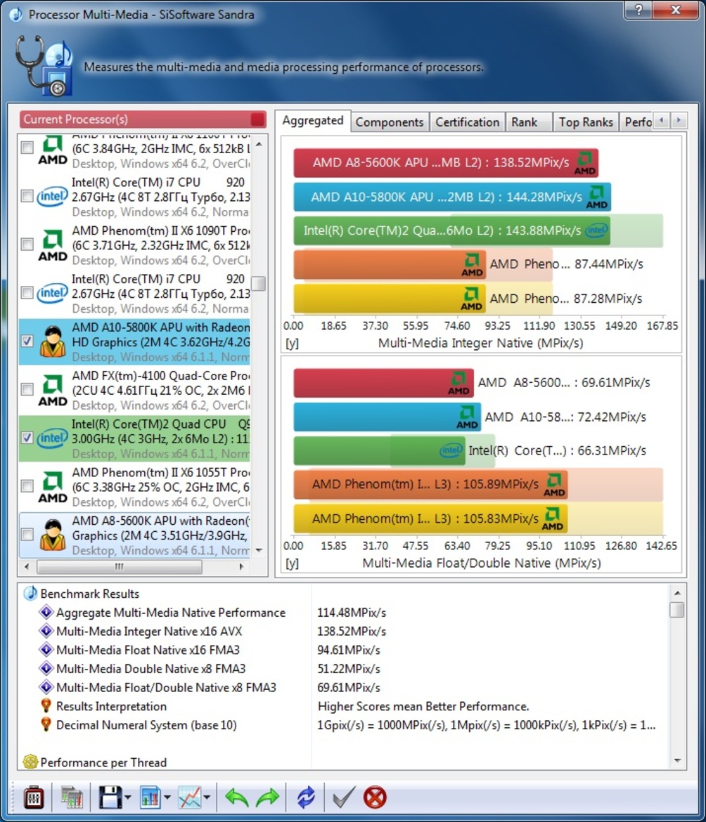This screenshot has height=822, width=706.
Task: Click the Results Interpretation pin icon
Action: click(46, 706)
